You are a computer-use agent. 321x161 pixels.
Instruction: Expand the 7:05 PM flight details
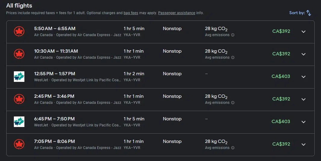pos(304,144)
